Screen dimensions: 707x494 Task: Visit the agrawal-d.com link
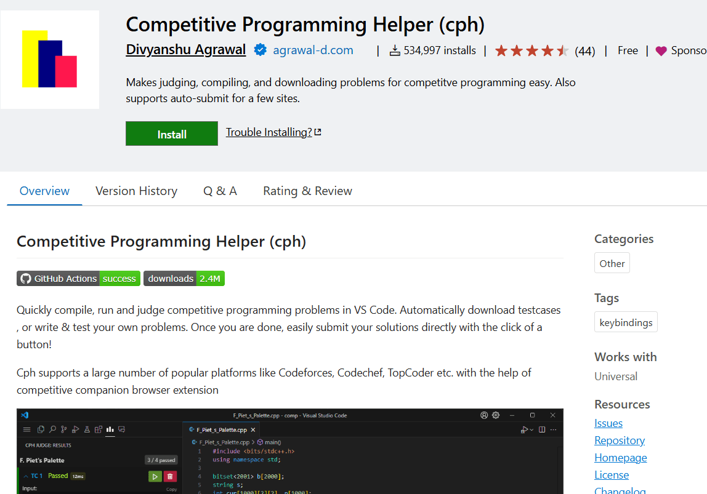coord(313,50)
